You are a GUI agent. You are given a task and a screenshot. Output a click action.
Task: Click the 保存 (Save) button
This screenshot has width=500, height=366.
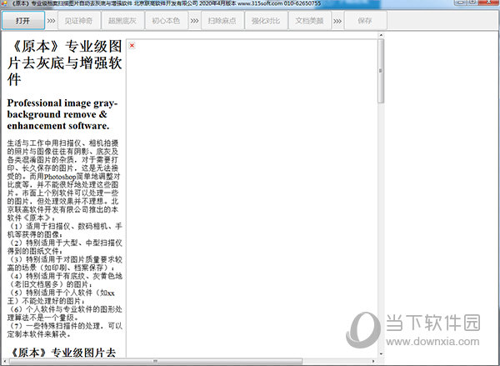pos(366,21)
